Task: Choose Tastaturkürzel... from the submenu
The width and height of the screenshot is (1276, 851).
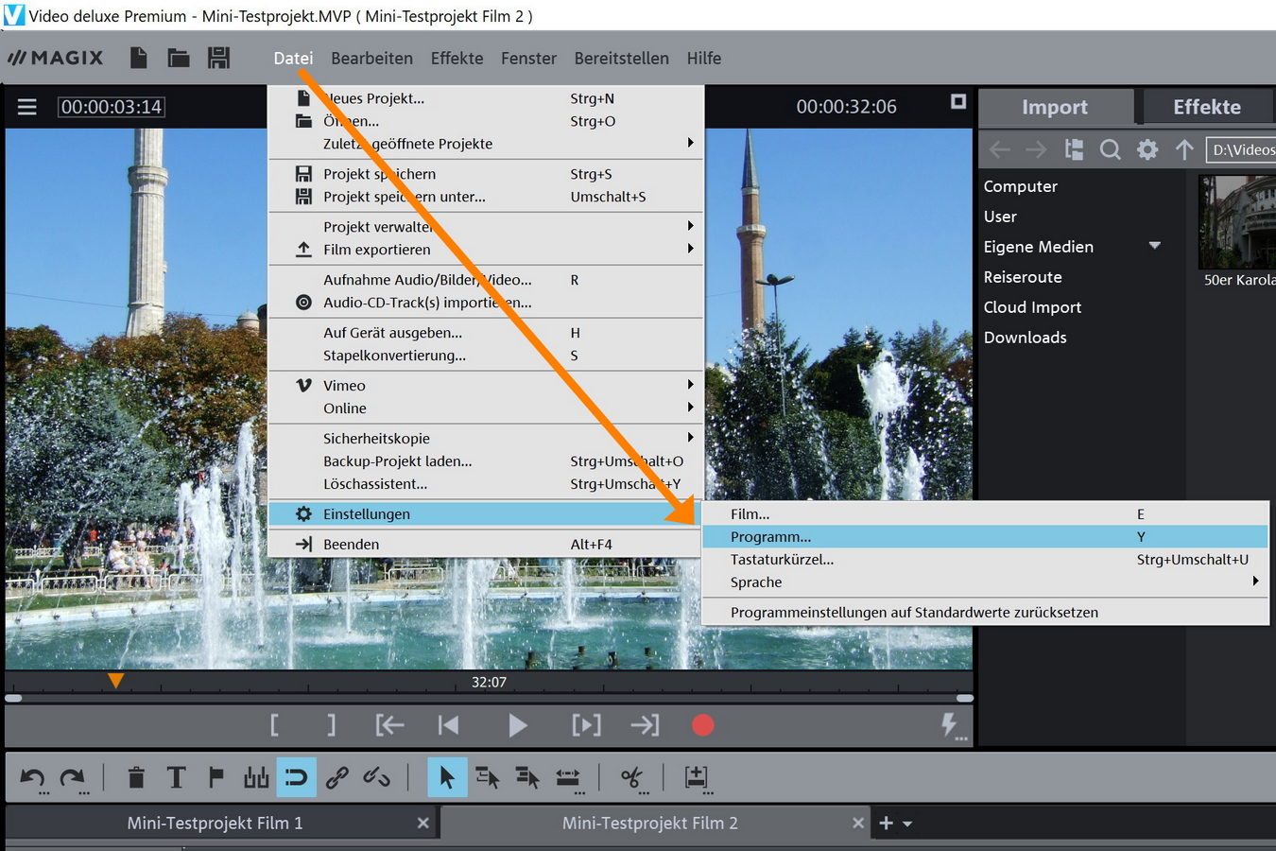Action: (x=985, y=559)
